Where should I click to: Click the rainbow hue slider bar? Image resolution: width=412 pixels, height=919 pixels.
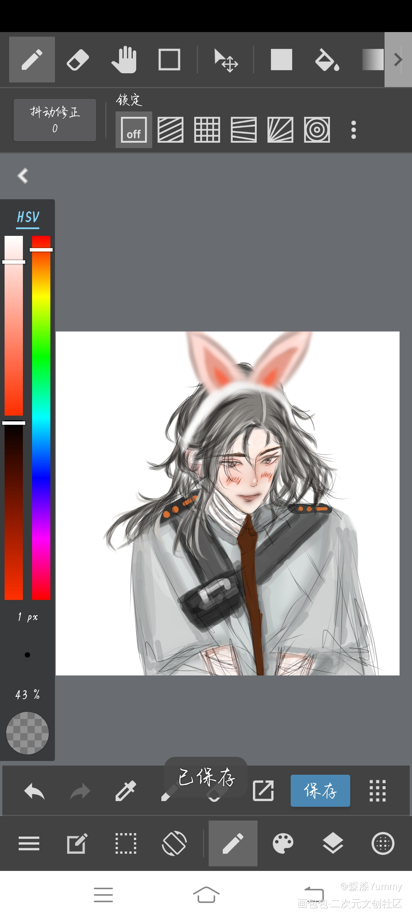(41, 420)
